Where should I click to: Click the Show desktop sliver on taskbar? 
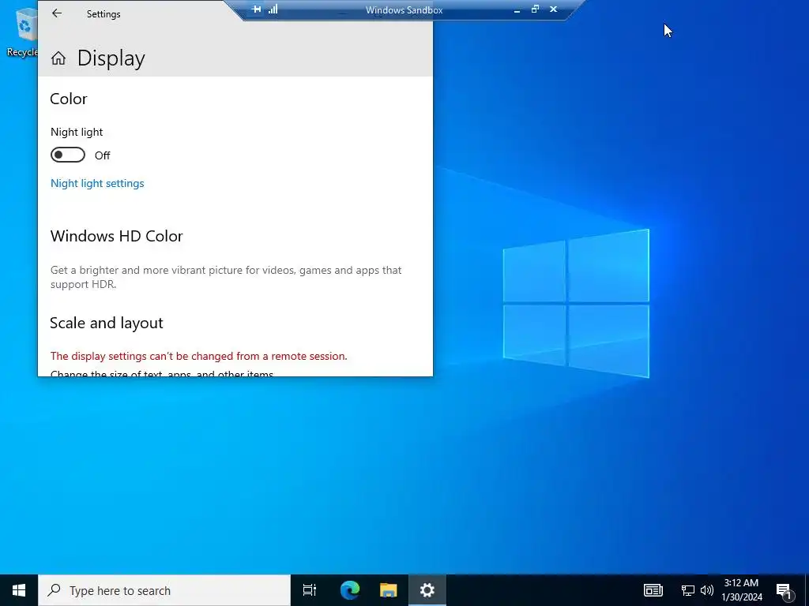pyautogui.click(x=807, y=590)
